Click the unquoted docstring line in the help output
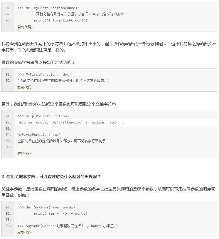Viewport: 219px width, 239px height. click(x=61, y=141)
